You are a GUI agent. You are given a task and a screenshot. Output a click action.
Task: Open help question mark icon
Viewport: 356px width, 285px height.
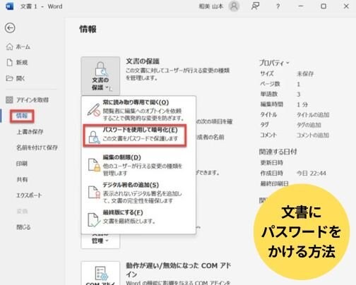[x=278, y=6]
